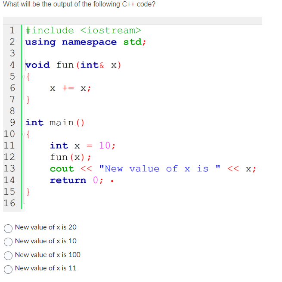Viewport: 282px width, 282px height.
Task: Click the "return 0;" statement
Action: pos(77,180)
